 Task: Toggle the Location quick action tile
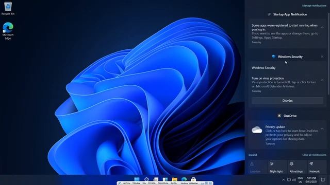[258, 167]
